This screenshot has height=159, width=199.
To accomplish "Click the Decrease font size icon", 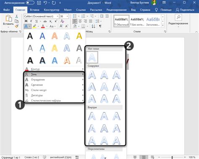I will coord(67,26).
